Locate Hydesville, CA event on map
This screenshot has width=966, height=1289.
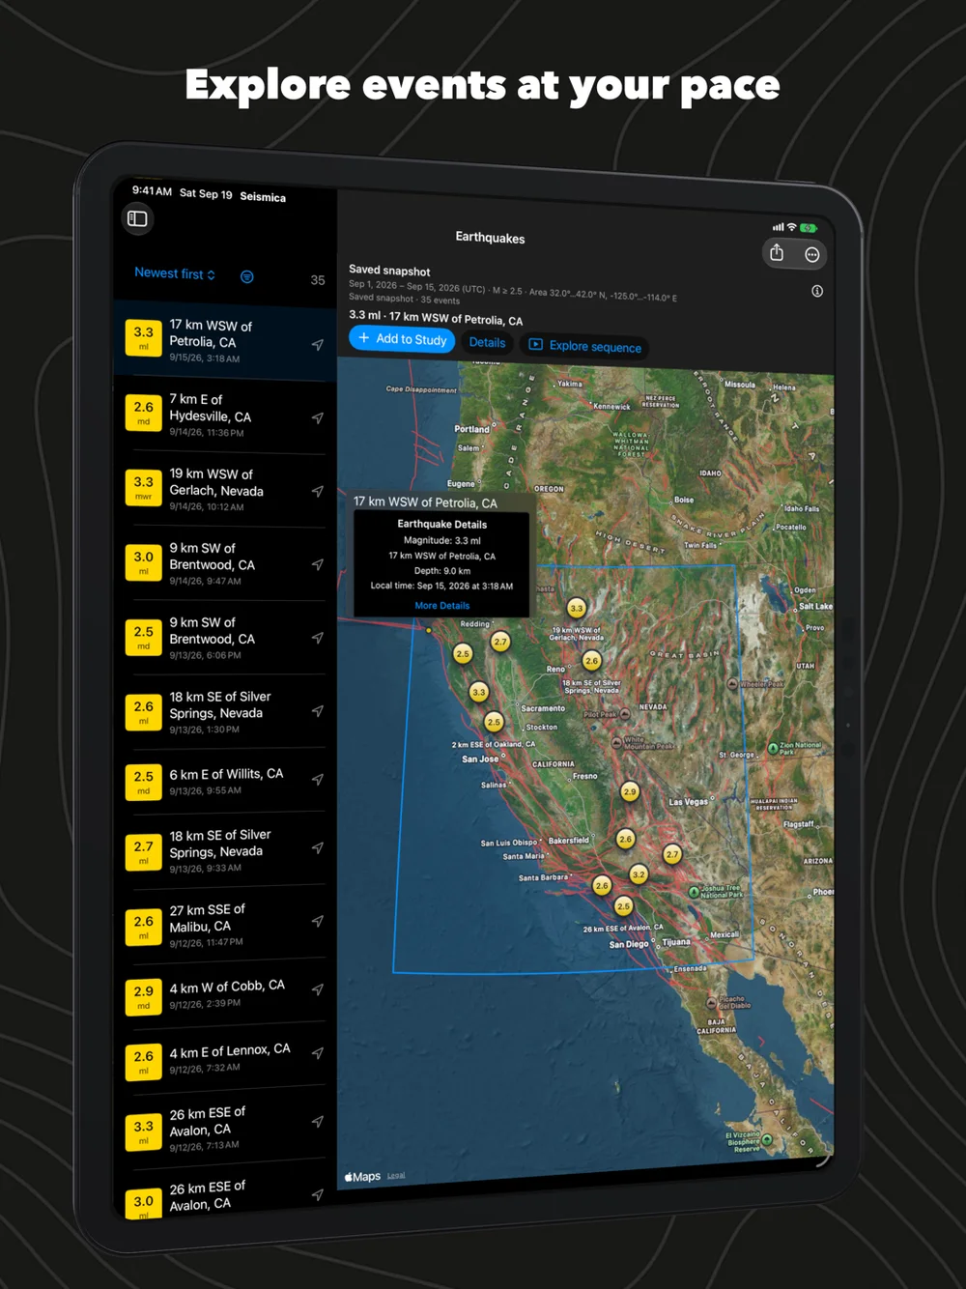pyautogui.click(x=317, y=418)
